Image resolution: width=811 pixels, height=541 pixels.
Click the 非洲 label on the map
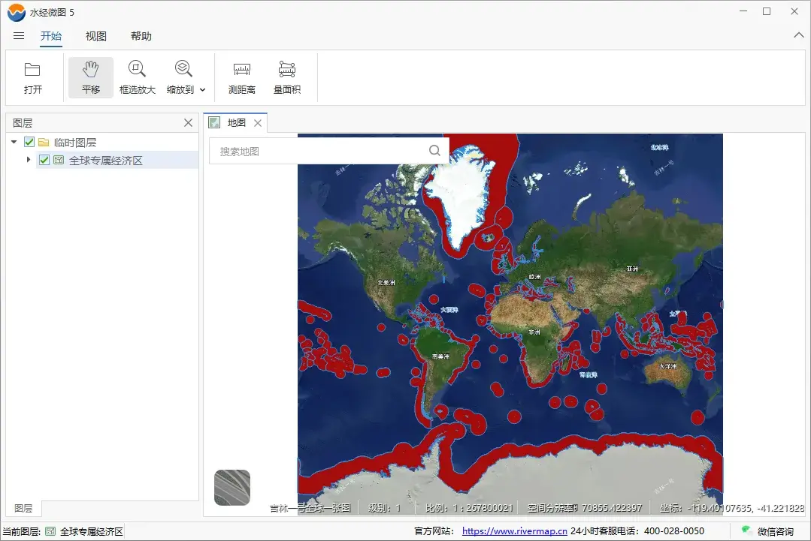click(x=534, y=332)
